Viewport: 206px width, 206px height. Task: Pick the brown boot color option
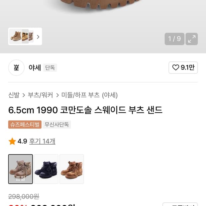pyautogui.click(x=72, y=169)
